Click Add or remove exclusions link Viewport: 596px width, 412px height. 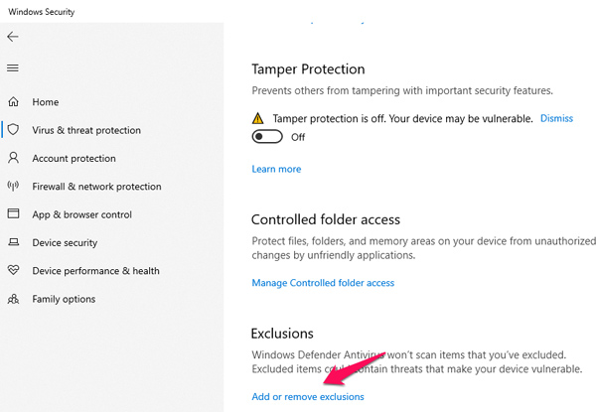(x=308, y=397)
